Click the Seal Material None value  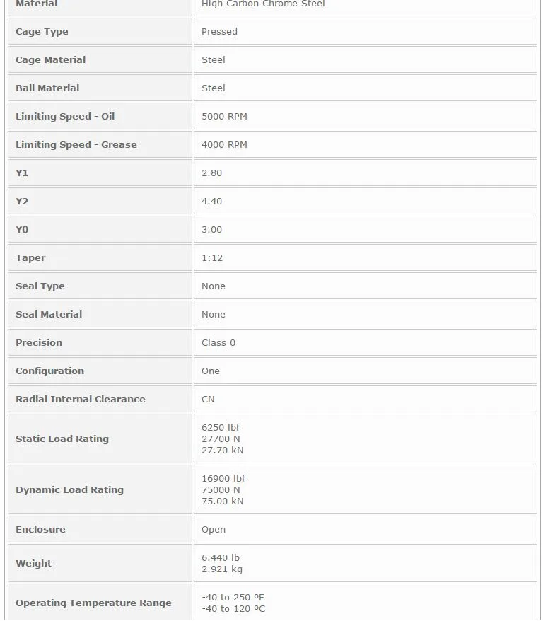(x=214, y=315)
